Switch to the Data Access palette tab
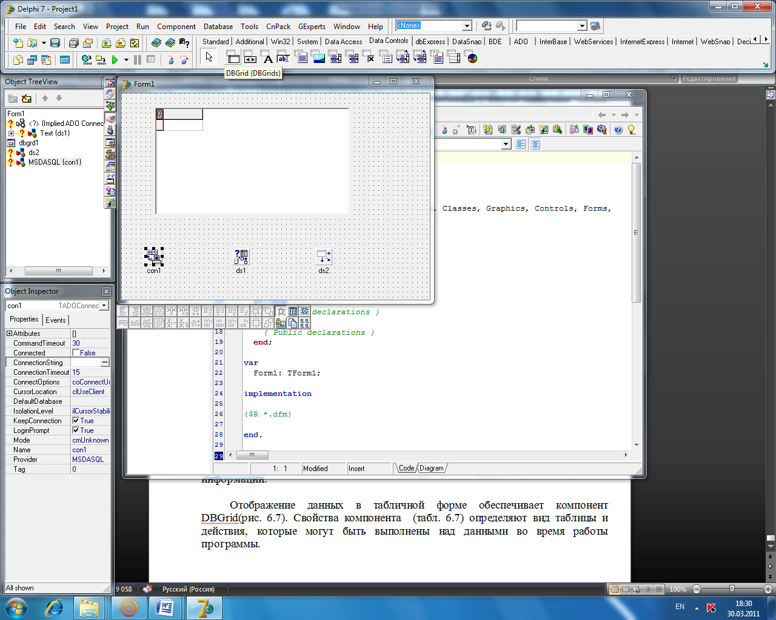 coord(343,42)
